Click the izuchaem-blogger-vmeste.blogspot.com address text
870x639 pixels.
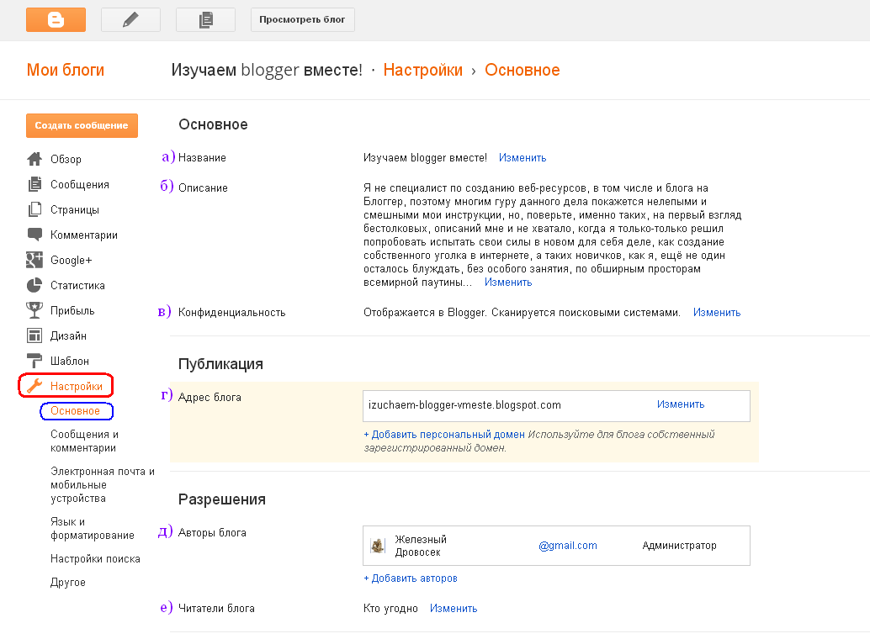464,405
